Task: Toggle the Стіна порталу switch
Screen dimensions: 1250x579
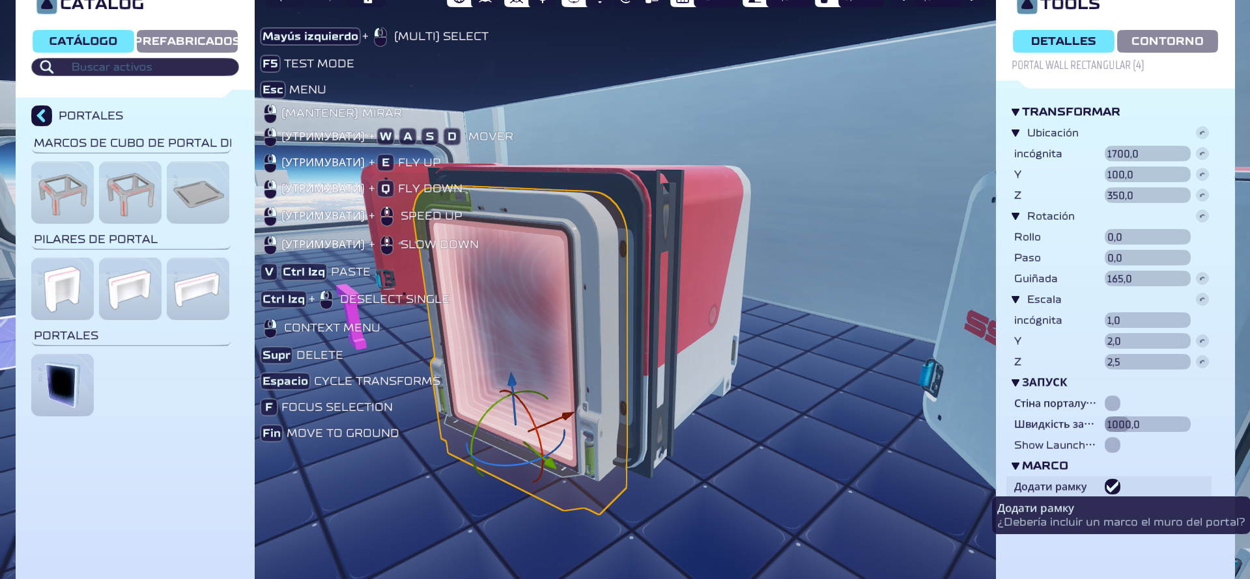Action: pyautogui.click(x=1113, y=403)
